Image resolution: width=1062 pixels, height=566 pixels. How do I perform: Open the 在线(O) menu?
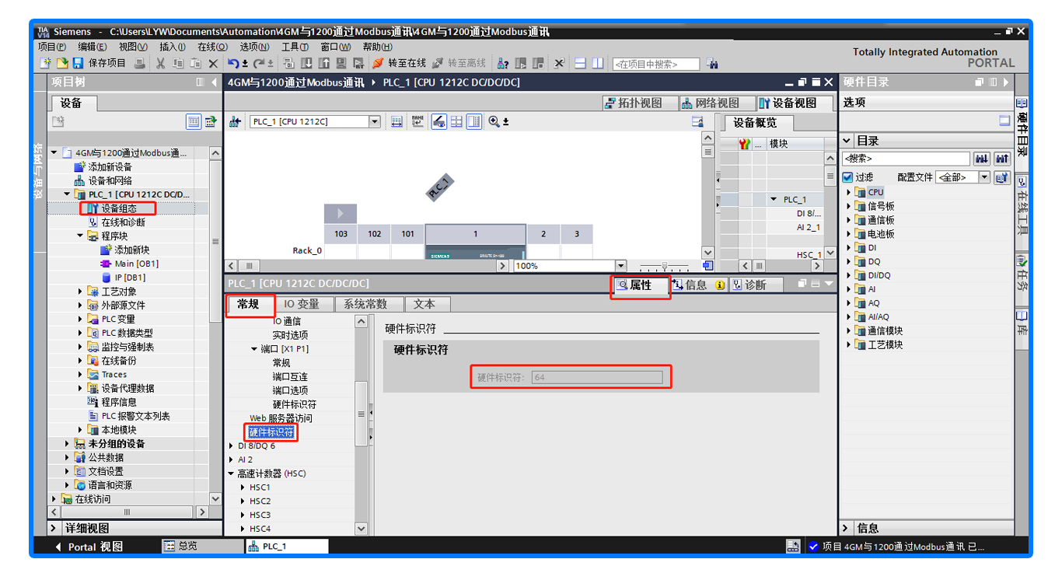tap(212, 47)
